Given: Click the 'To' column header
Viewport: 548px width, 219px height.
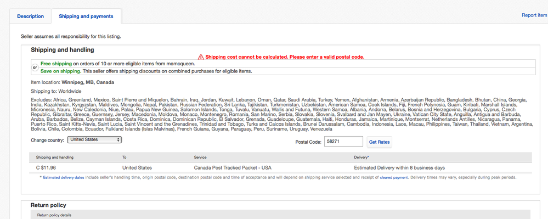Looking at the screenshot, I should pyautogui.click(x=125, y=158).
